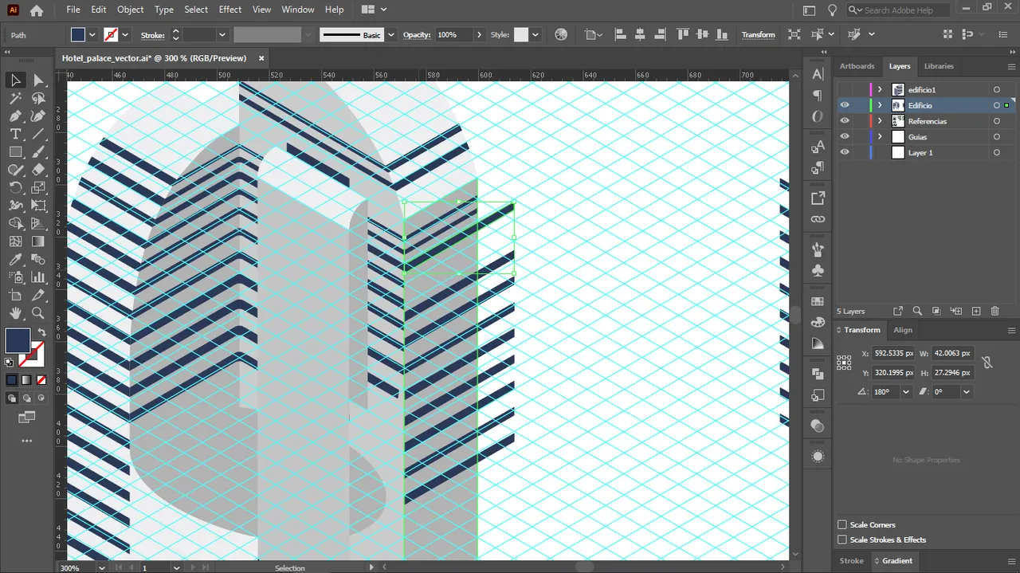Click the Transform button in control bar
The image size is (1020, 573).
pyautogui.click(x=758, y=35)
